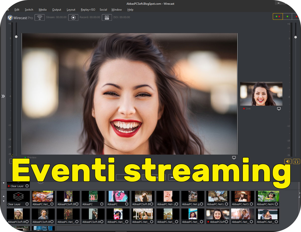Image resolution: width=301 pixels, height=232 pixels.
Task: Click the right audio level slider knob
Action: (x=295, y=37)
